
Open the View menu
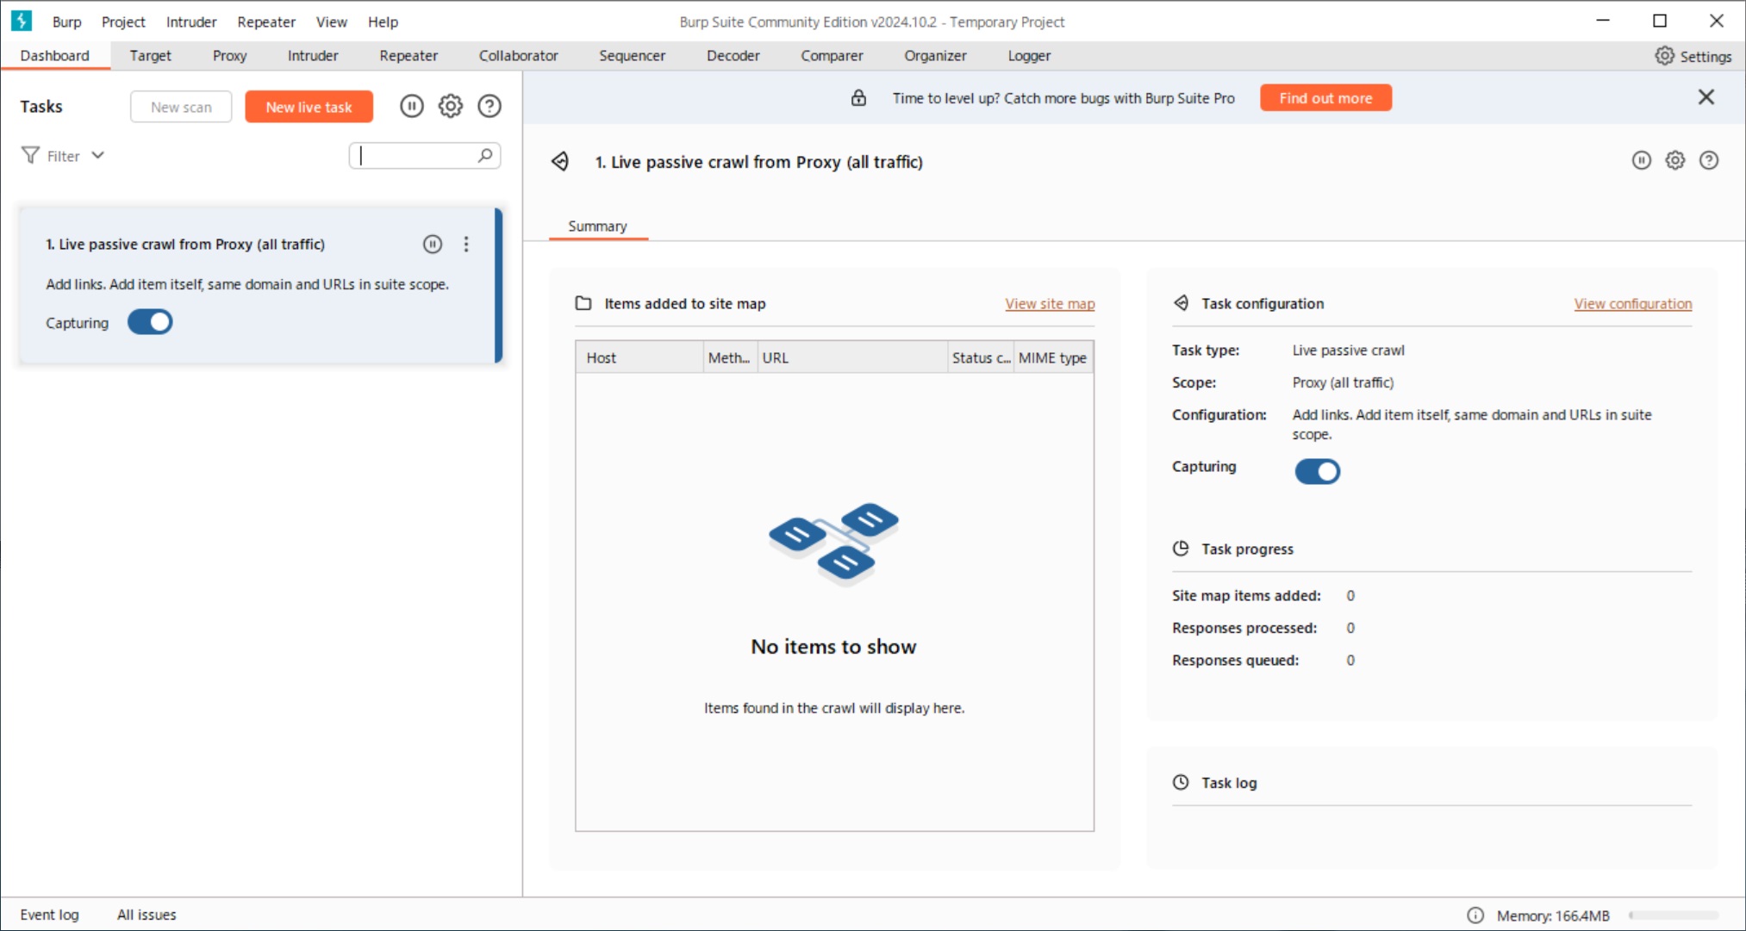[x=332, y=22]
